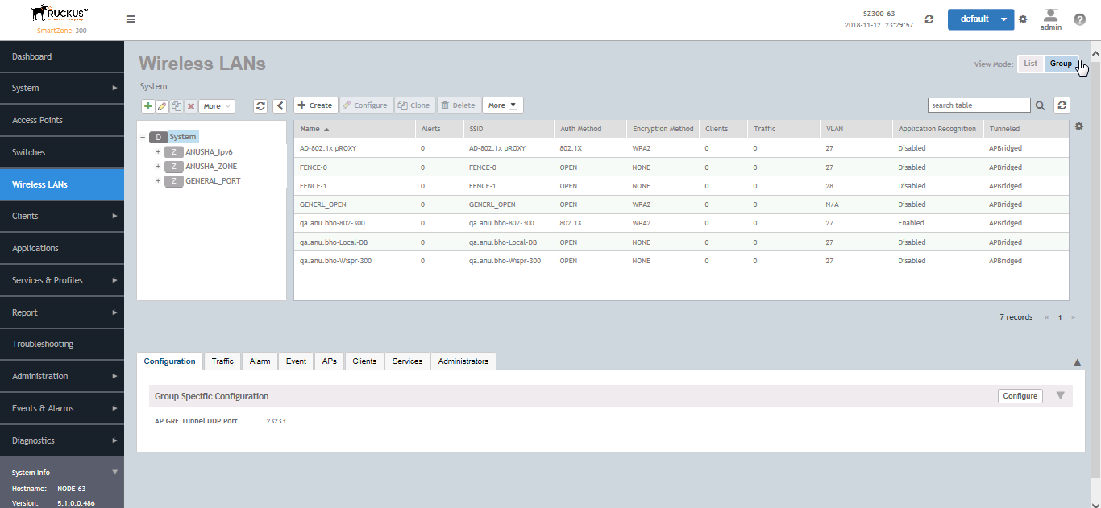
Task: Refresh the WLAN table using refresh icon
Action: (x=1062, y=105)
